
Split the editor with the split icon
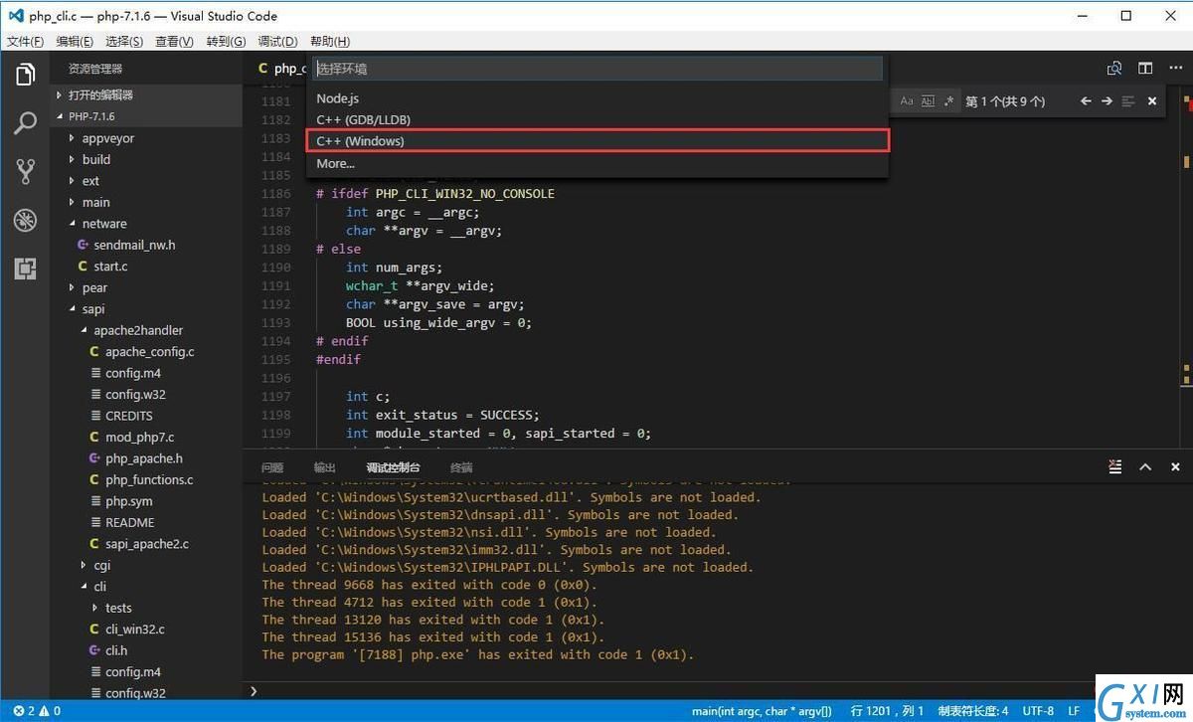[x=1145, y=69]
